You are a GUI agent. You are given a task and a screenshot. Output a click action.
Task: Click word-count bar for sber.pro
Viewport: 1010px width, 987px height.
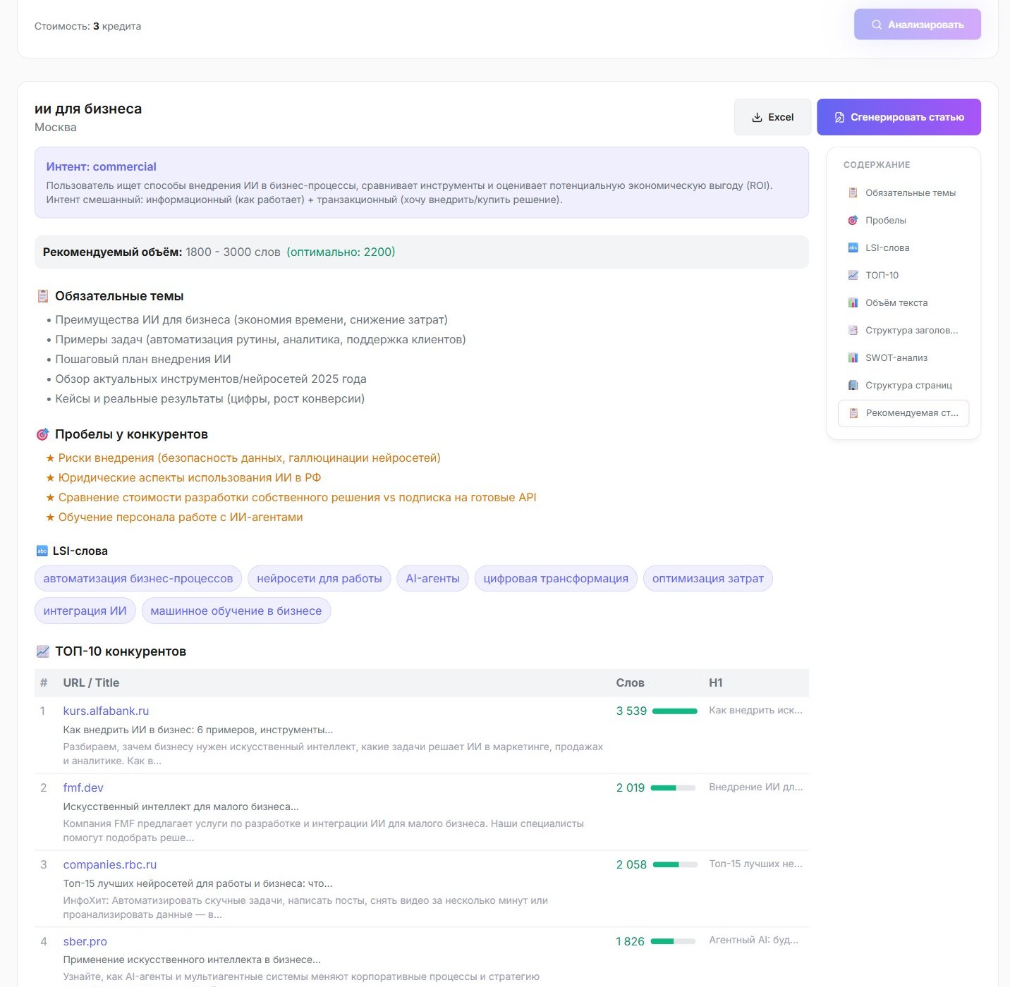coord(674,941)
